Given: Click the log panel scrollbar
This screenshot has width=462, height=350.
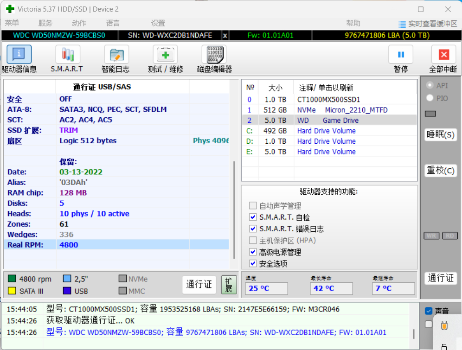Looking at the screenshot, I should tap(414, 334).
